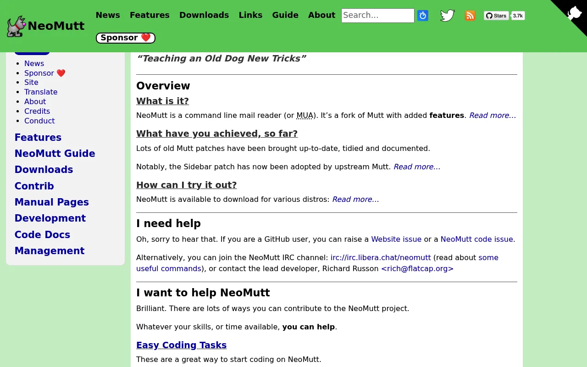Image resolution: width=587 pixels, height=367 pixels.
Task: Go to Features section in sidebar
Action: coord(38,138)
